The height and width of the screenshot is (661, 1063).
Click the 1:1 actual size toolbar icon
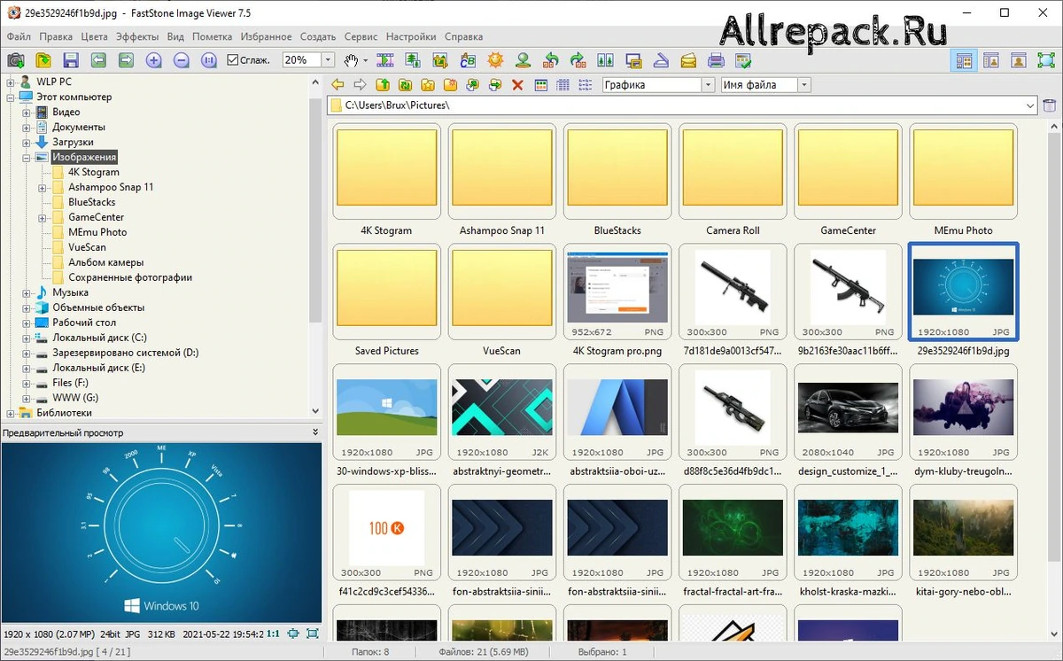[209, 60]
